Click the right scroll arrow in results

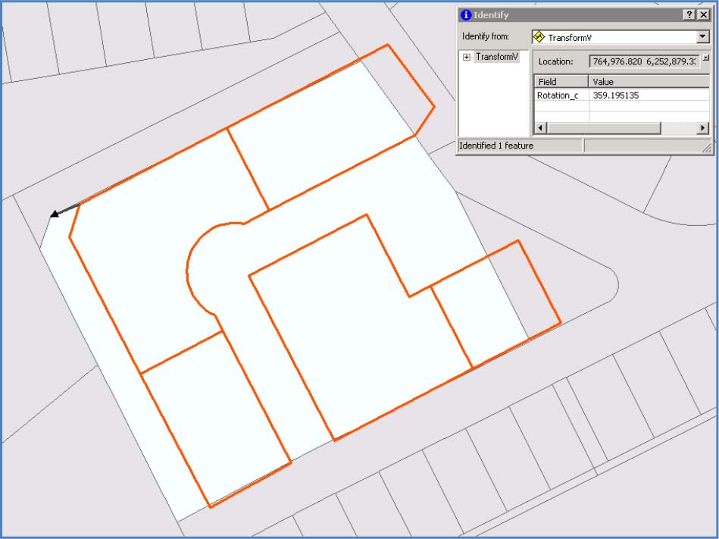[703, 128]
